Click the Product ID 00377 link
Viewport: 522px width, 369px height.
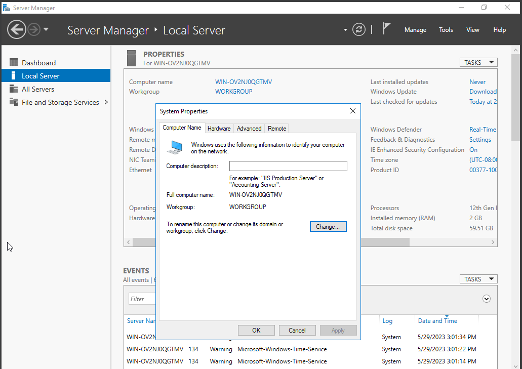(x=484, y=170)
